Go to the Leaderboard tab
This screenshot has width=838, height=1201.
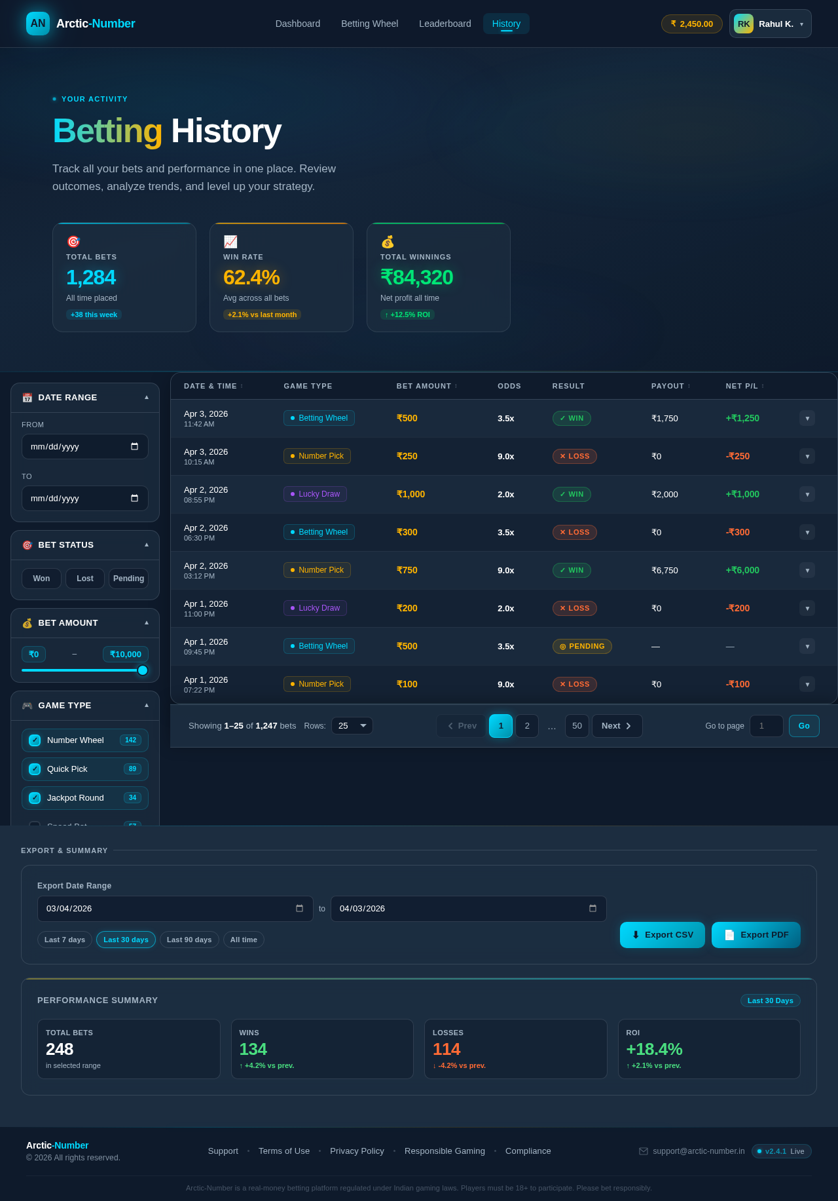click(x=445, y=24)
